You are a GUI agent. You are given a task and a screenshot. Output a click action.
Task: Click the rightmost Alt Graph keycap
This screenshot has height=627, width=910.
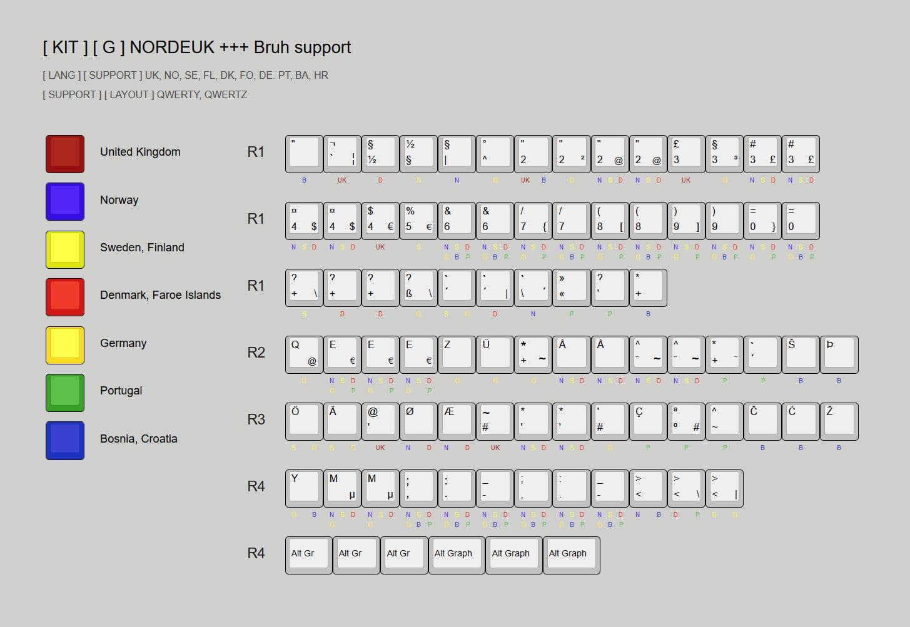(570, 554)
